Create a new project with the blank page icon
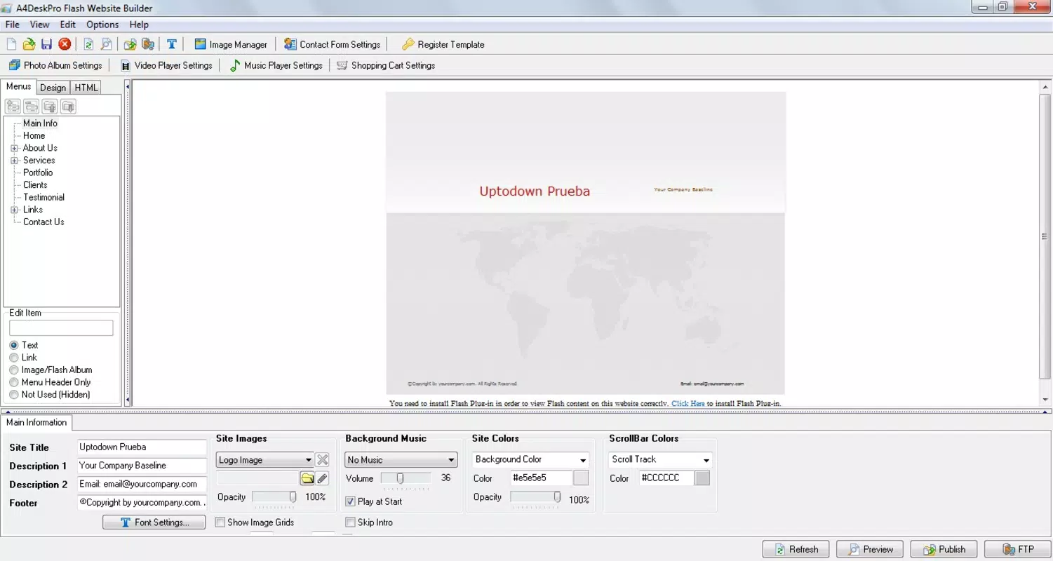 tap(11, 44)
